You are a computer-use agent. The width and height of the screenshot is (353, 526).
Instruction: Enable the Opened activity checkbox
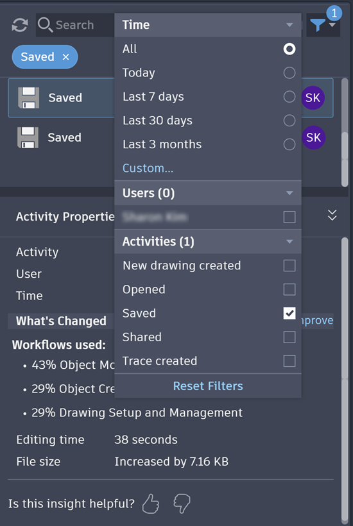tap(289, 289)
